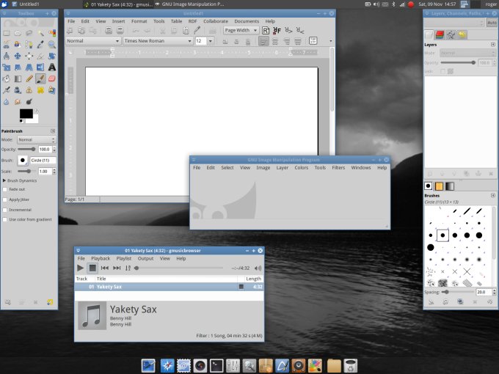Enable the Fade out checkbox

point(6,189)
